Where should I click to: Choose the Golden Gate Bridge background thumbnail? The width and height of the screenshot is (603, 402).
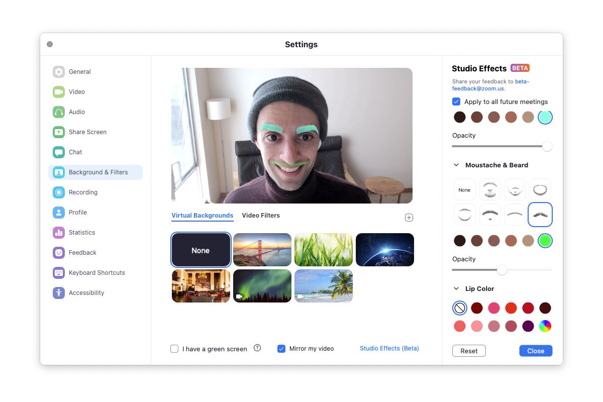(262, 249)
